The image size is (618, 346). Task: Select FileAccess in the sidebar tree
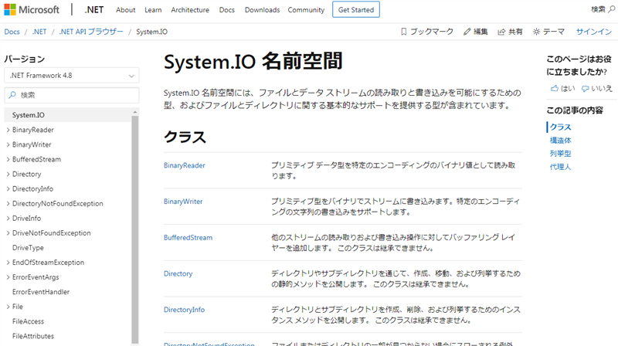28,321
